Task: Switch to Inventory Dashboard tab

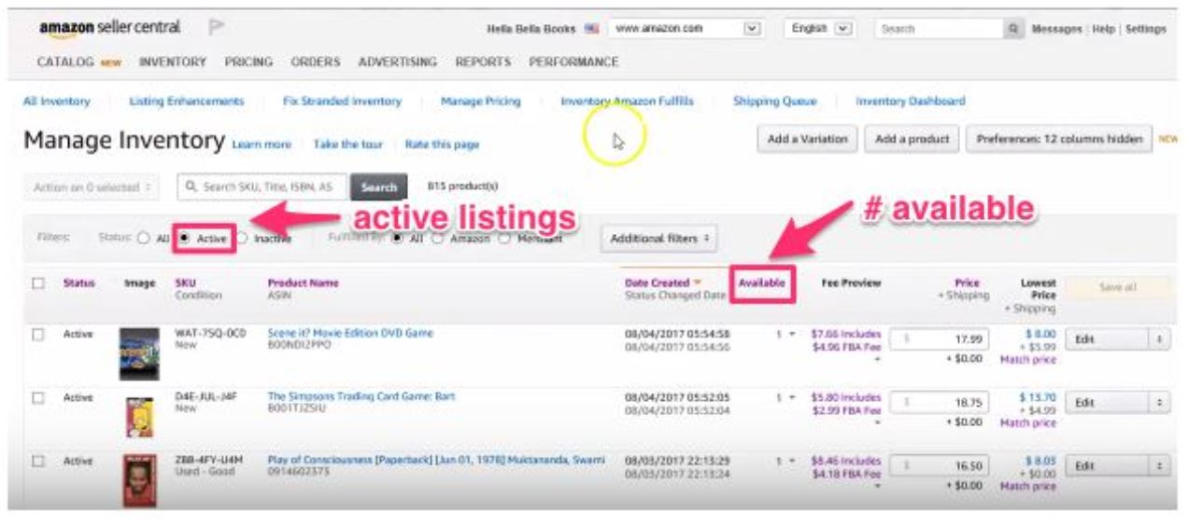Action: pos(911,101)
